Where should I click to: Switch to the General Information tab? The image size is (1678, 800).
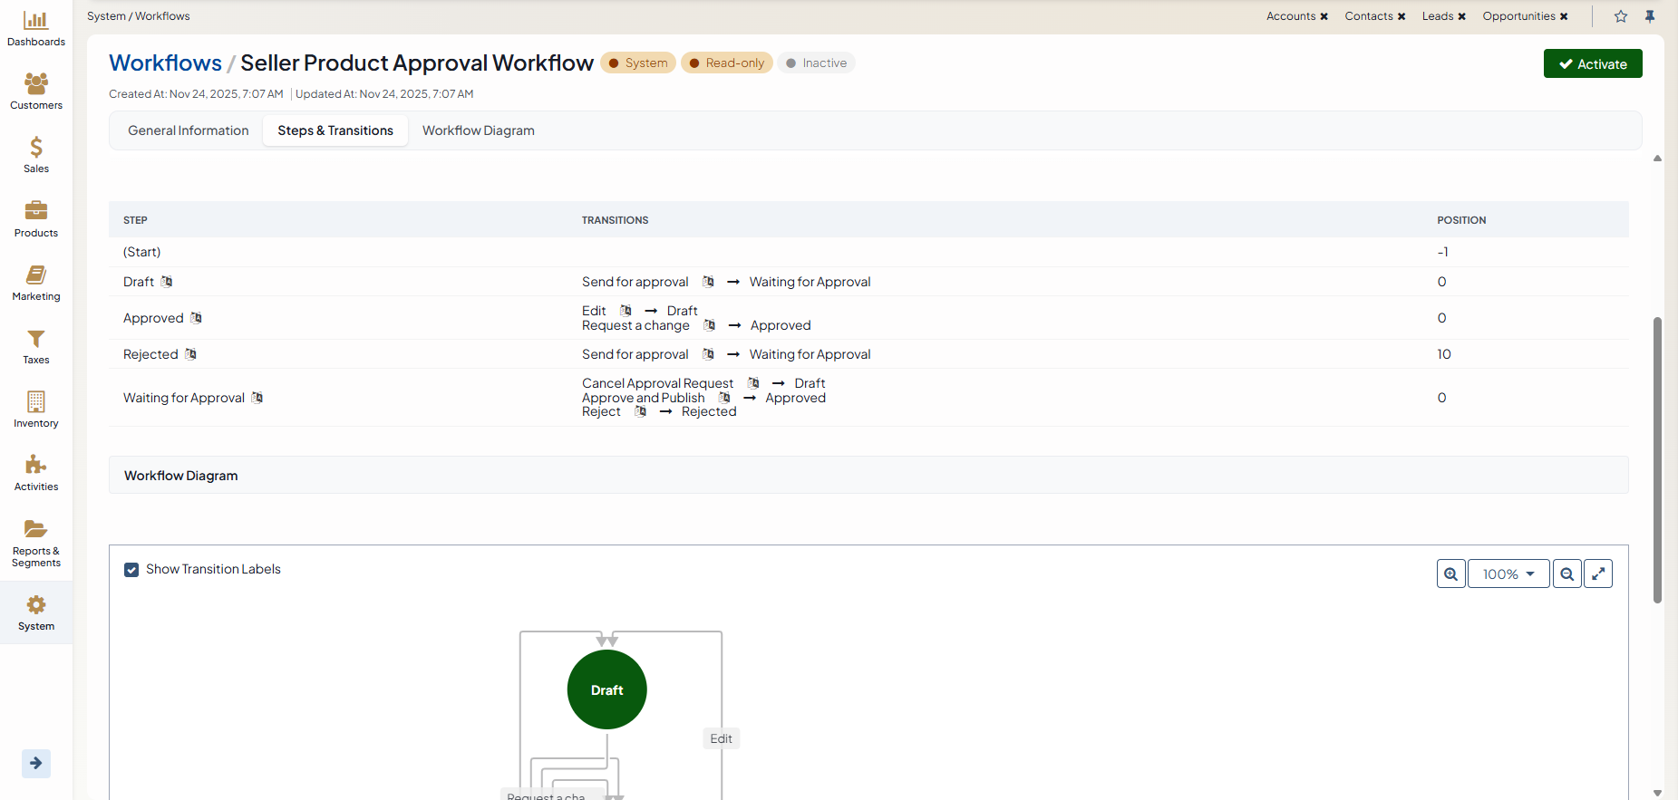click(188, 130)
